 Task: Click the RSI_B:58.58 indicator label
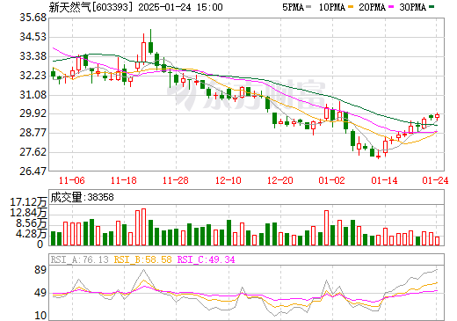point(142,259)
